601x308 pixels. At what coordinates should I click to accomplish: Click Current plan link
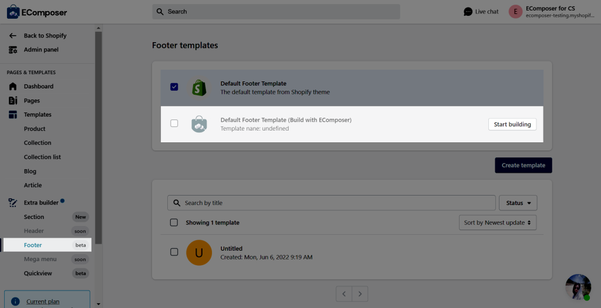pyautogui.click(x=43, y=302)
